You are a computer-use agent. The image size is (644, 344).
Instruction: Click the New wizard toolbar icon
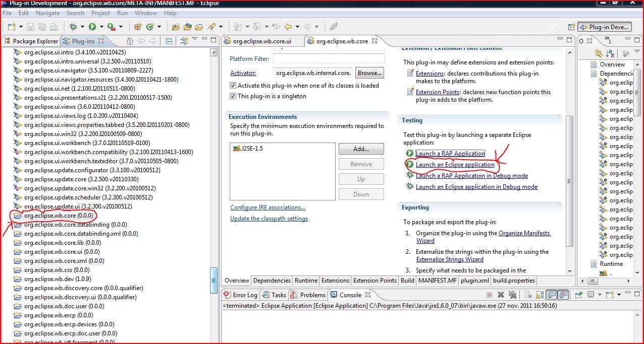[x=11, y=27]
